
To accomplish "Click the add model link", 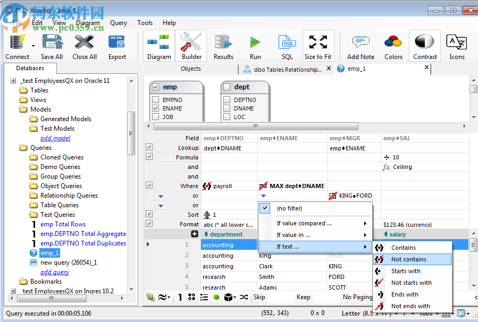I will (55, 138).
